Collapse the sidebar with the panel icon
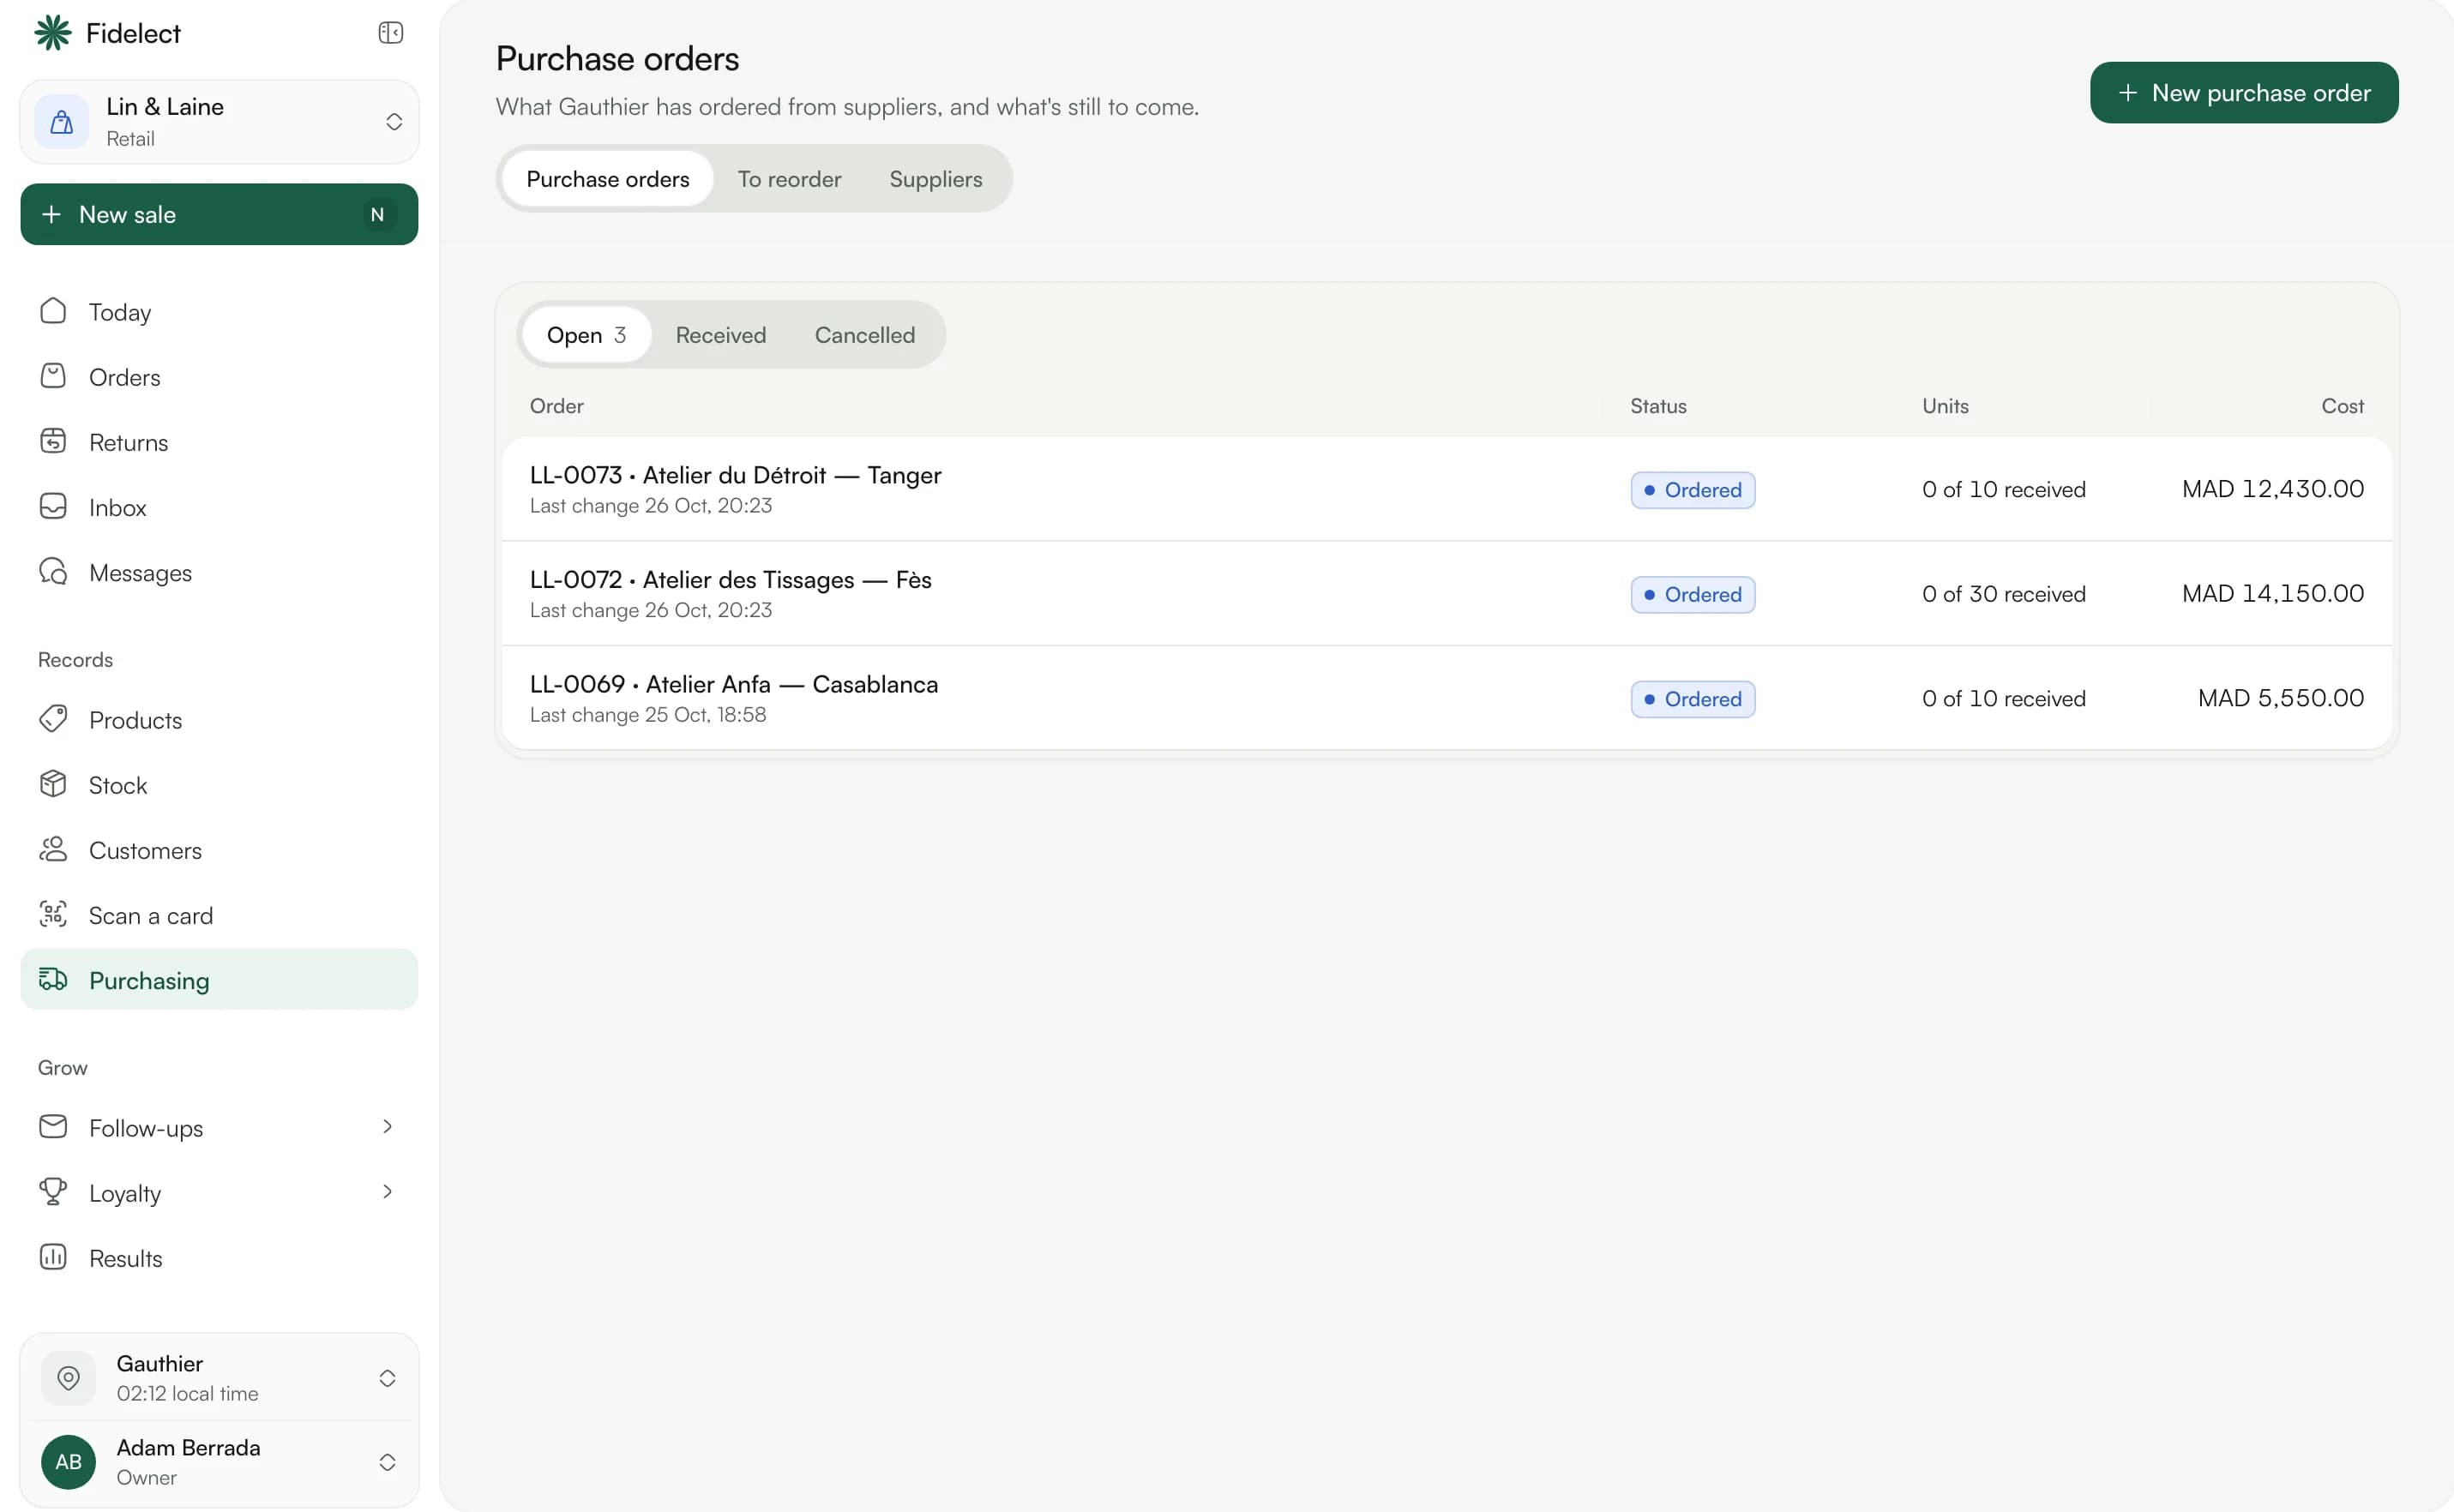2454x1512 pixels. (x=390, y=33)
